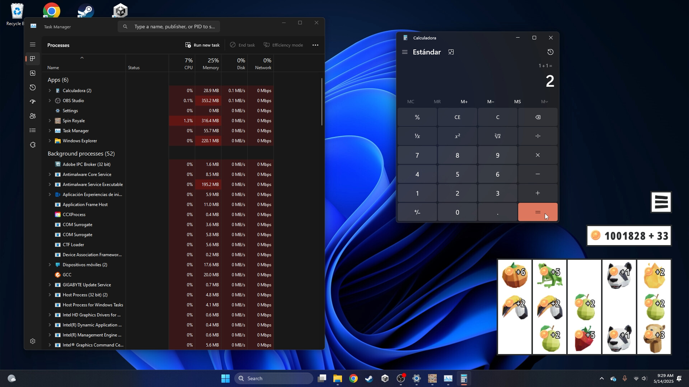Viewport: 689px width, 387px height.
Task: Open Performance view in Task Manager sidebar
Action: pyautogui.click(x=33, y=73)
